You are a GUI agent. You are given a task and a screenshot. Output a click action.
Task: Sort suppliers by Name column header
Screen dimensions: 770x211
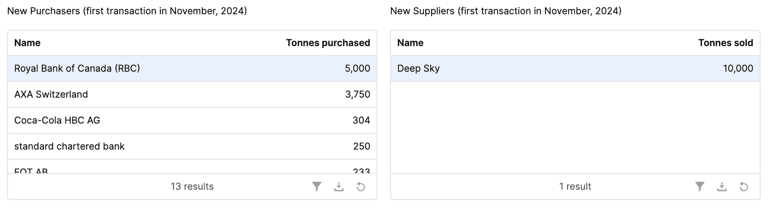click(x=410, y=43)
